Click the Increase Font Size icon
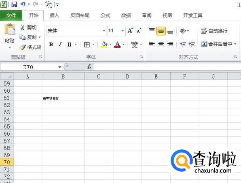Screen dimensions: 241x183 130,31
